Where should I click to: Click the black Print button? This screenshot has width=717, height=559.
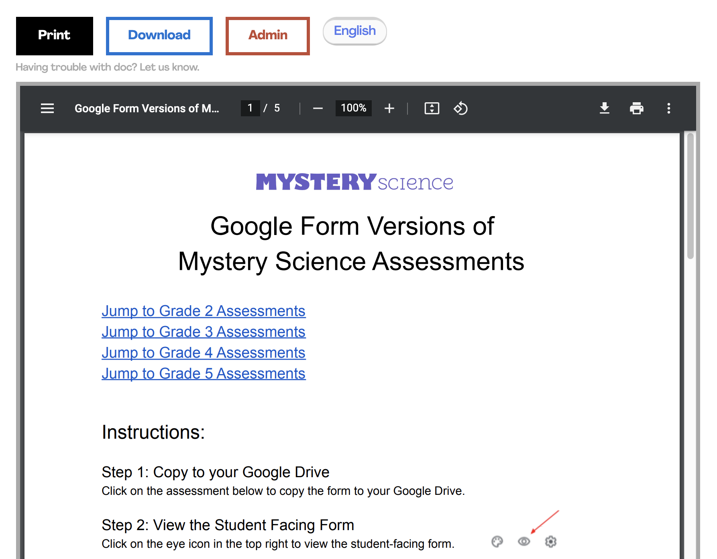(x=55, y=36)
